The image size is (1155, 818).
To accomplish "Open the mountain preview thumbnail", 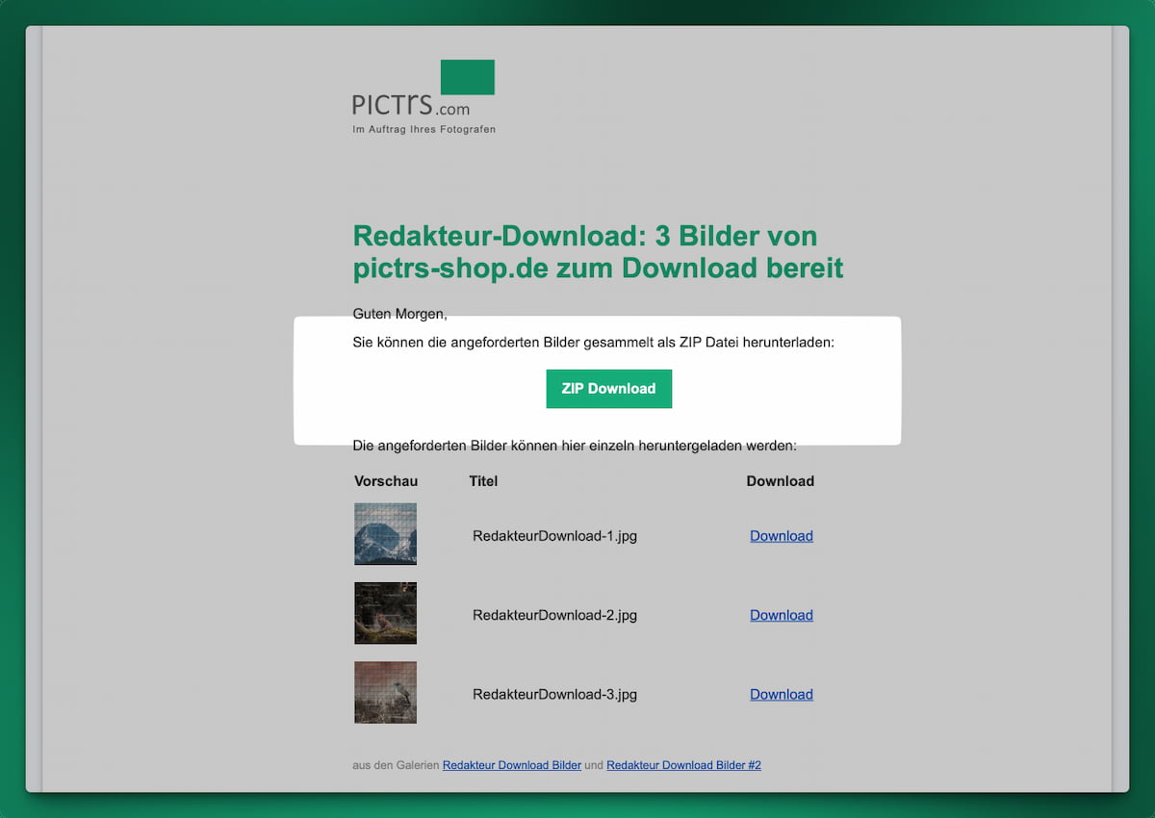I will pyautogui.click(x=385, y=534).
